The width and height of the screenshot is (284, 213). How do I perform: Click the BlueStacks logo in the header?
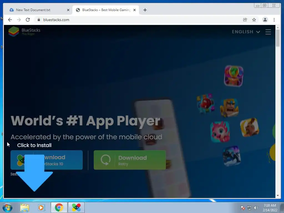[24, 32]
